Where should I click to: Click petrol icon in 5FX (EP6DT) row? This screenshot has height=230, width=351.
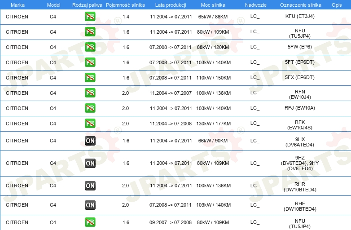tap(90, 77)
